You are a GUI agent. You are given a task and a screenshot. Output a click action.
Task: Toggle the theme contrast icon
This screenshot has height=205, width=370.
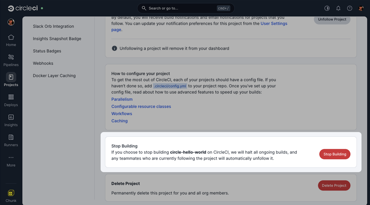[x=327, y=8]
